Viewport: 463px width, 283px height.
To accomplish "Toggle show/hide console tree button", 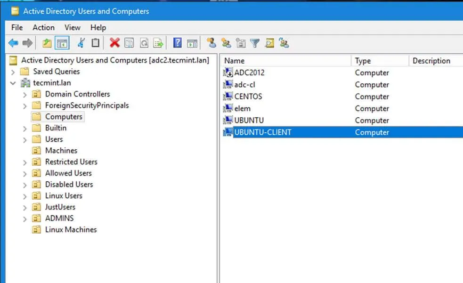I will tap(62, 43).
